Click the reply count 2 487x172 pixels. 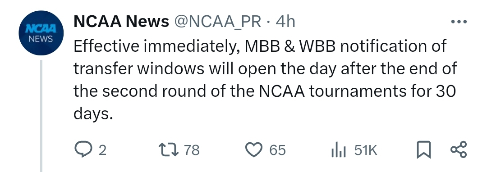coord(102,150)
